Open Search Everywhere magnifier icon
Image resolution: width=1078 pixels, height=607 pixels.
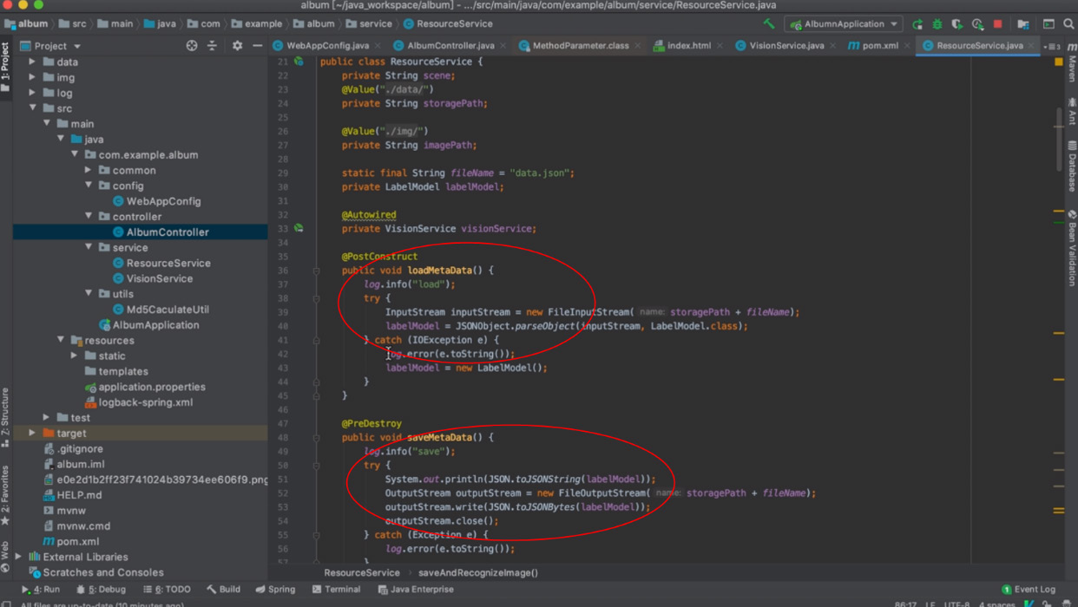pos(1068,24)
